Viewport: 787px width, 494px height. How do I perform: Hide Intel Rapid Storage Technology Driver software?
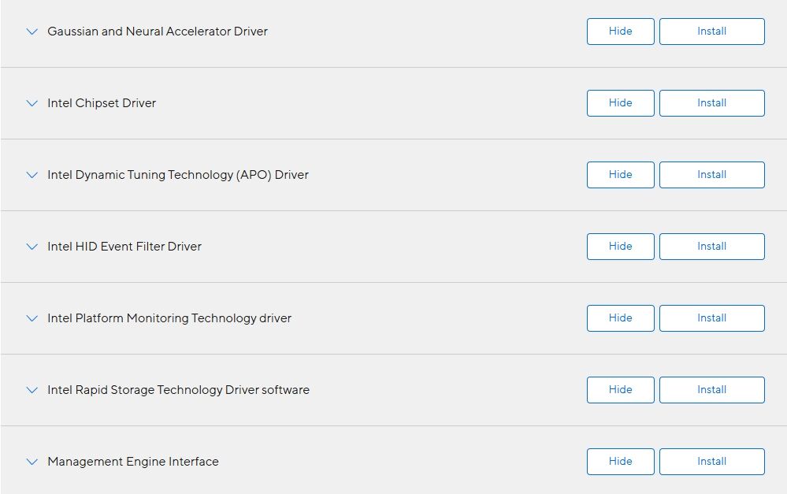pos(620,390)
